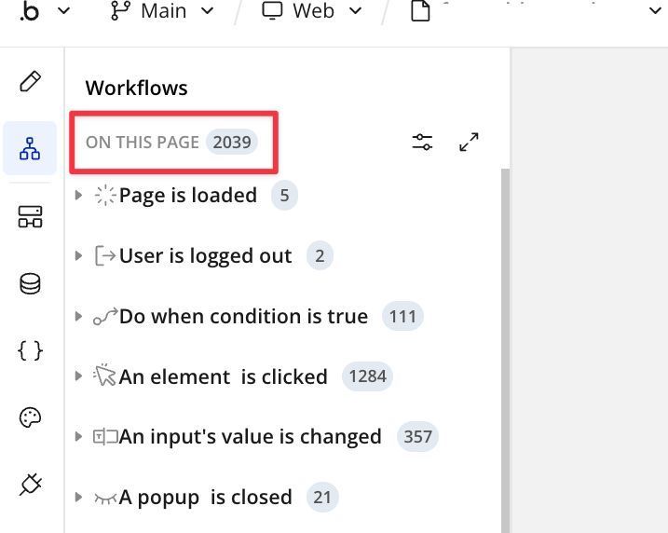This screenshot has width=668, height=533.
Task: Expand Do when condition is true group
Action: [78, 316]
